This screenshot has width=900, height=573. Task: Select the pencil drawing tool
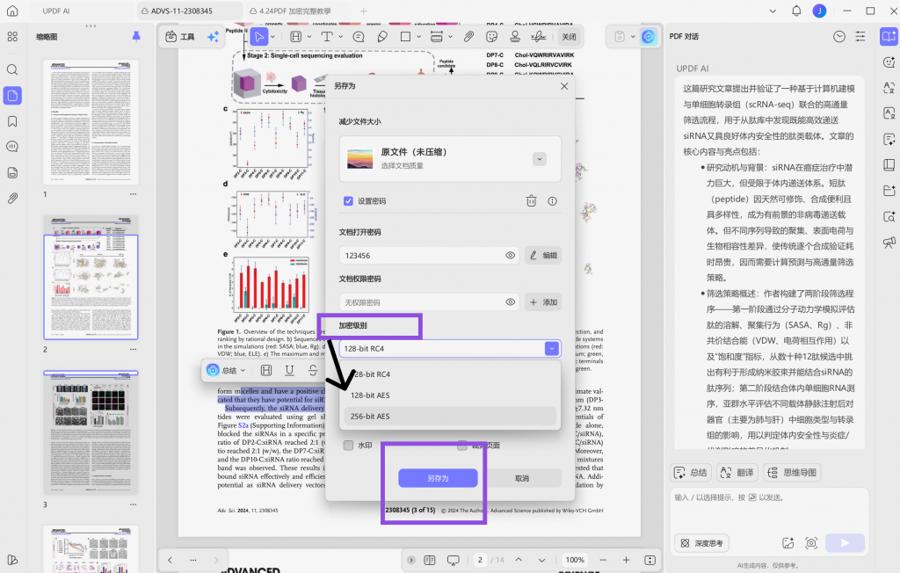[x=382, y=37]
